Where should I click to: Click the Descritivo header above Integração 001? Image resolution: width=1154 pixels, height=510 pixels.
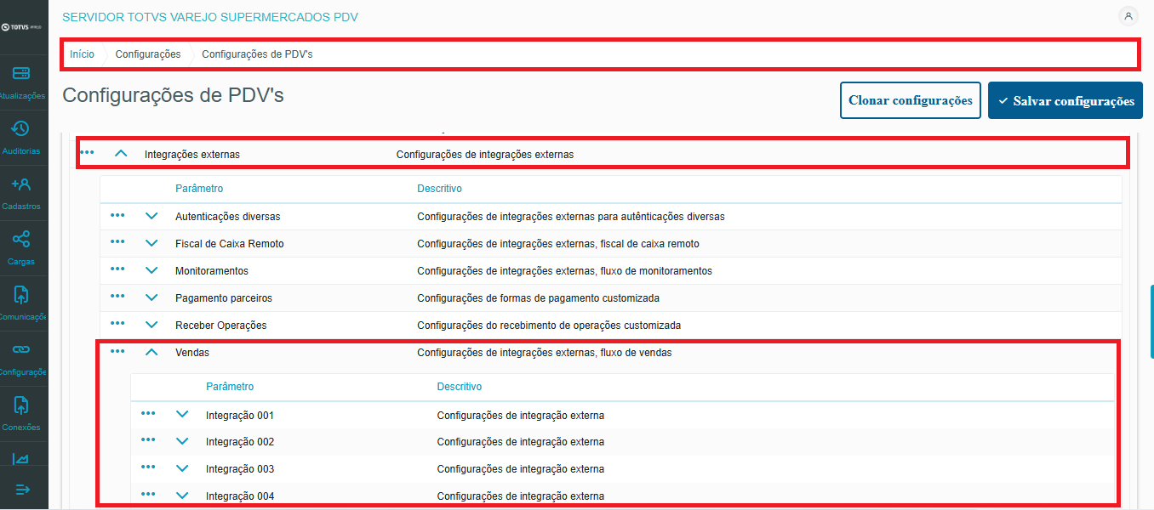pyautogui.click(x=460, y=387)
